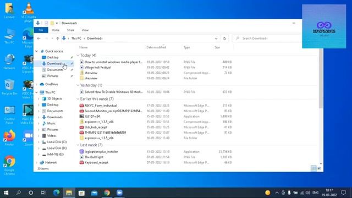The height and width of the screenshot is (198, 352).
Task: Sort by the Type column header
Action: pos(187,47)
